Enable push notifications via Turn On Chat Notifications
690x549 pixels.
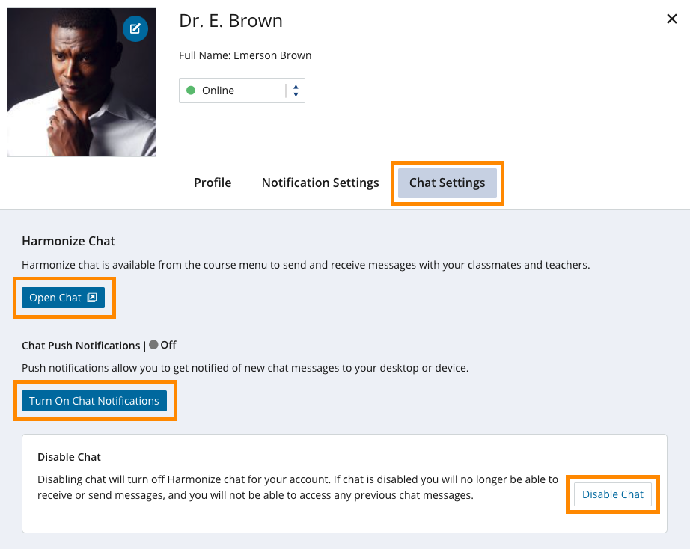click(x=94, y=400)
